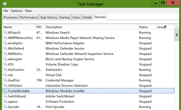Viewport: 181px width, 110px height.
Task: Click the 'Virtual Disk' description
Action: (54, 75)
